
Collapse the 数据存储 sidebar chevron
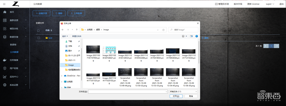point(26,37)
